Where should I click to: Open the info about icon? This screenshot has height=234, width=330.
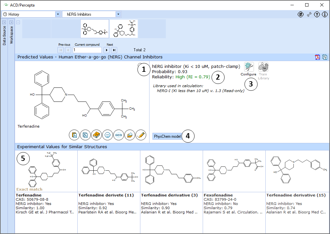tap(325, 14)
